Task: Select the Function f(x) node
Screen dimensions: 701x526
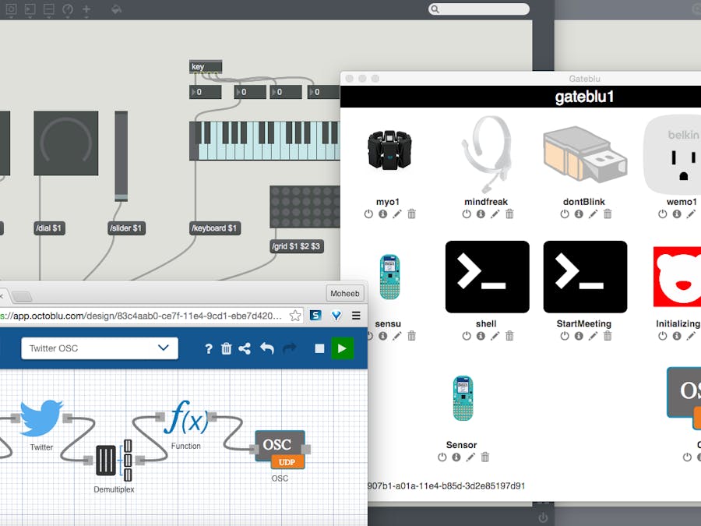Action: tap(186, 418)
